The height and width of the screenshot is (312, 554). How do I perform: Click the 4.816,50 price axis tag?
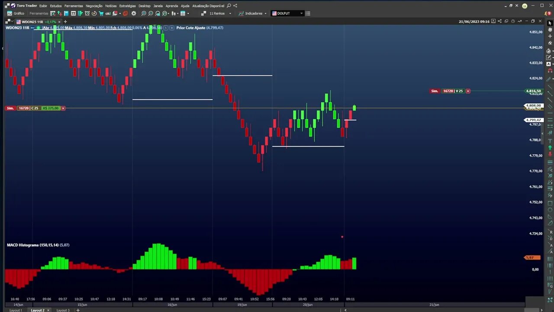coord(533,91)
